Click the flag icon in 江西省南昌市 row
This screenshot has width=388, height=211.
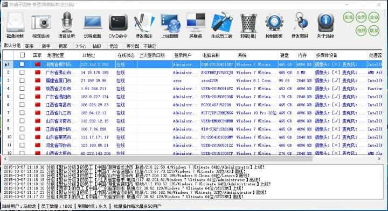[x=38, y=105]
